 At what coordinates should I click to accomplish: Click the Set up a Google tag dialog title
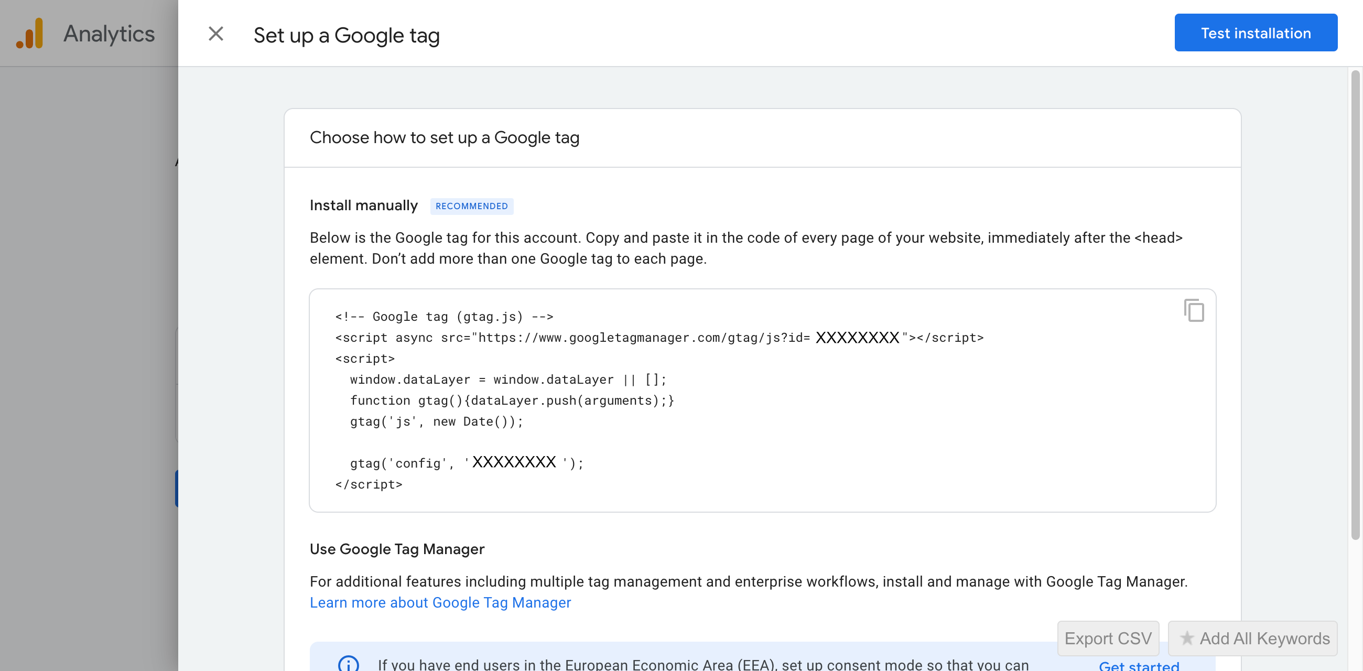346,35
